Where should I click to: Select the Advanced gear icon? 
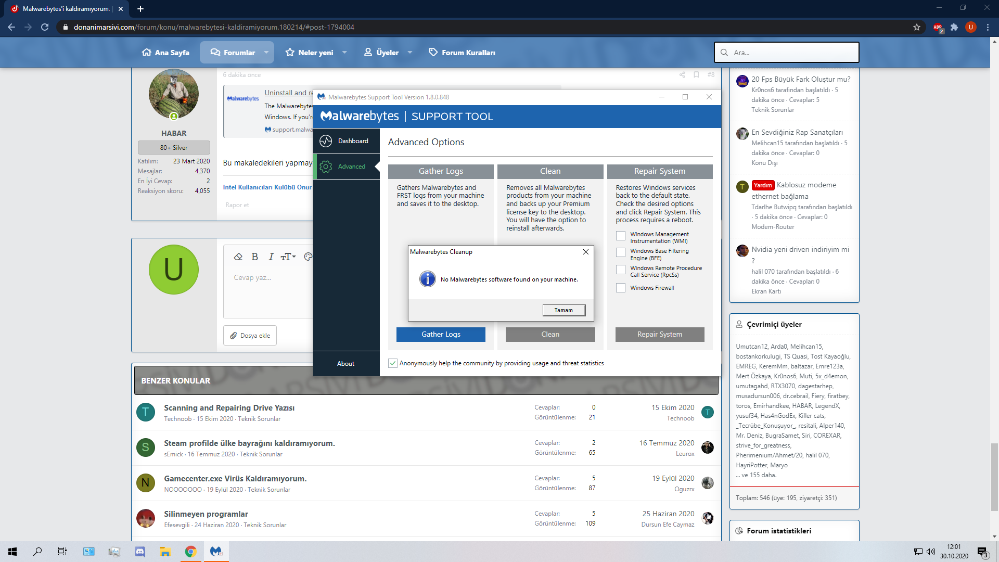(326, 167)
